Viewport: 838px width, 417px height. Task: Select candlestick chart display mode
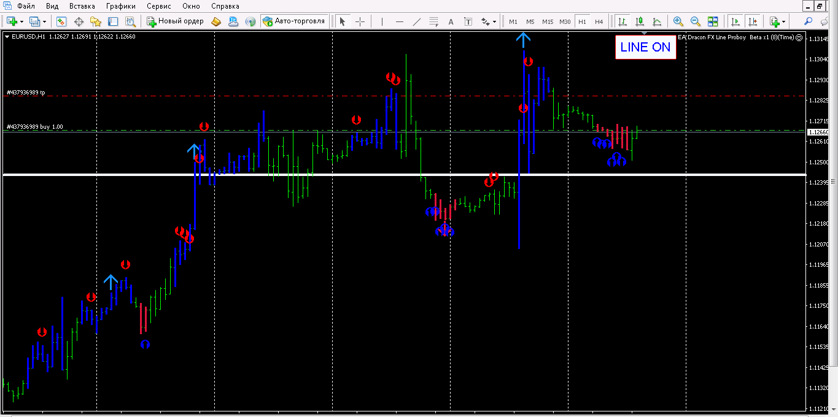click(640, 21)
